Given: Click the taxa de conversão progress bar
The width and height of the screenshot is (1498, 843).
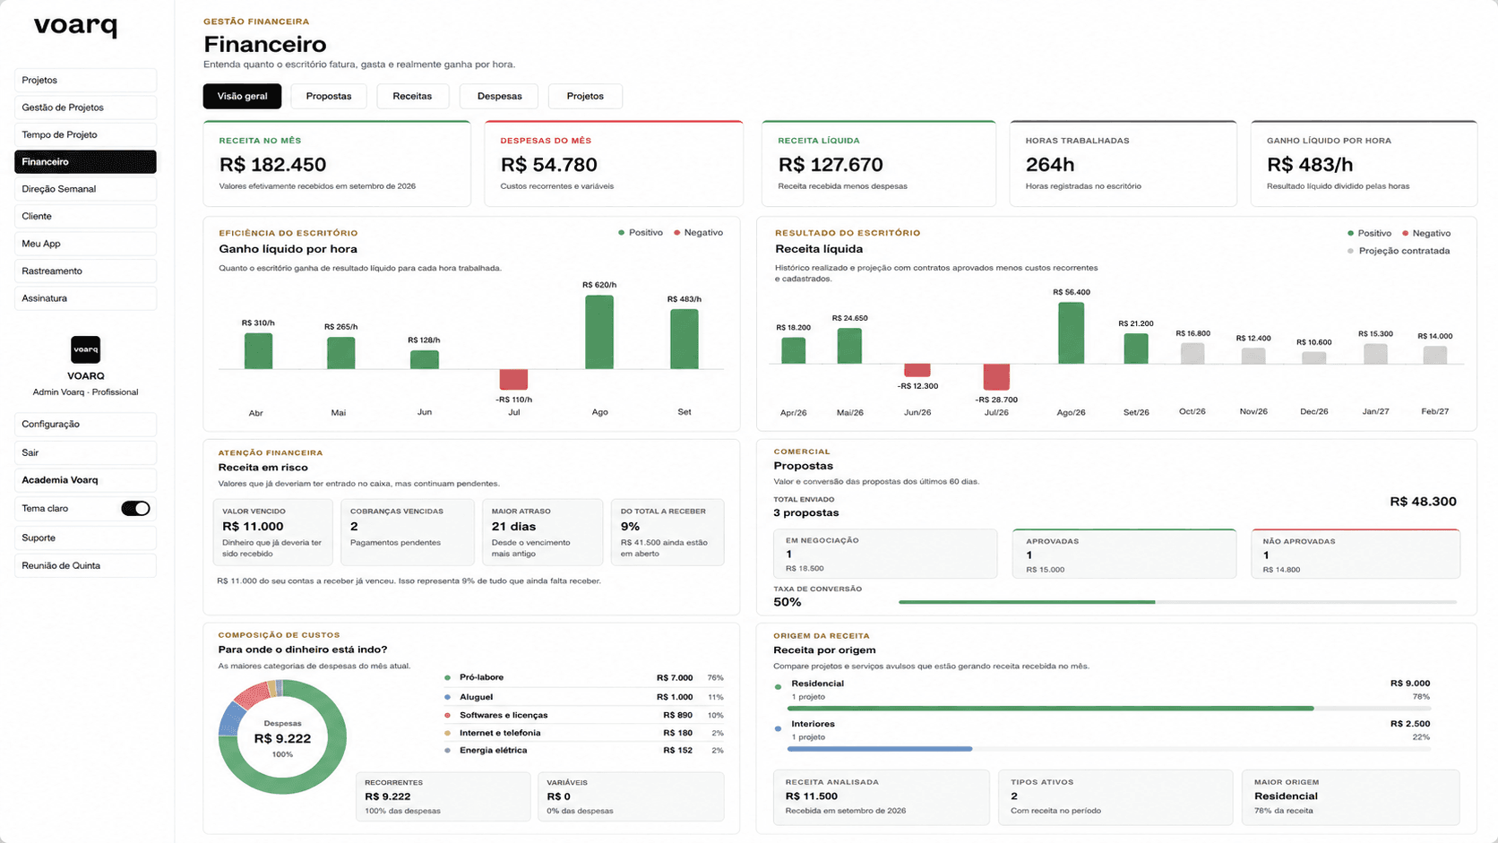Looking at the screenshot, I should pos(1177,602).
